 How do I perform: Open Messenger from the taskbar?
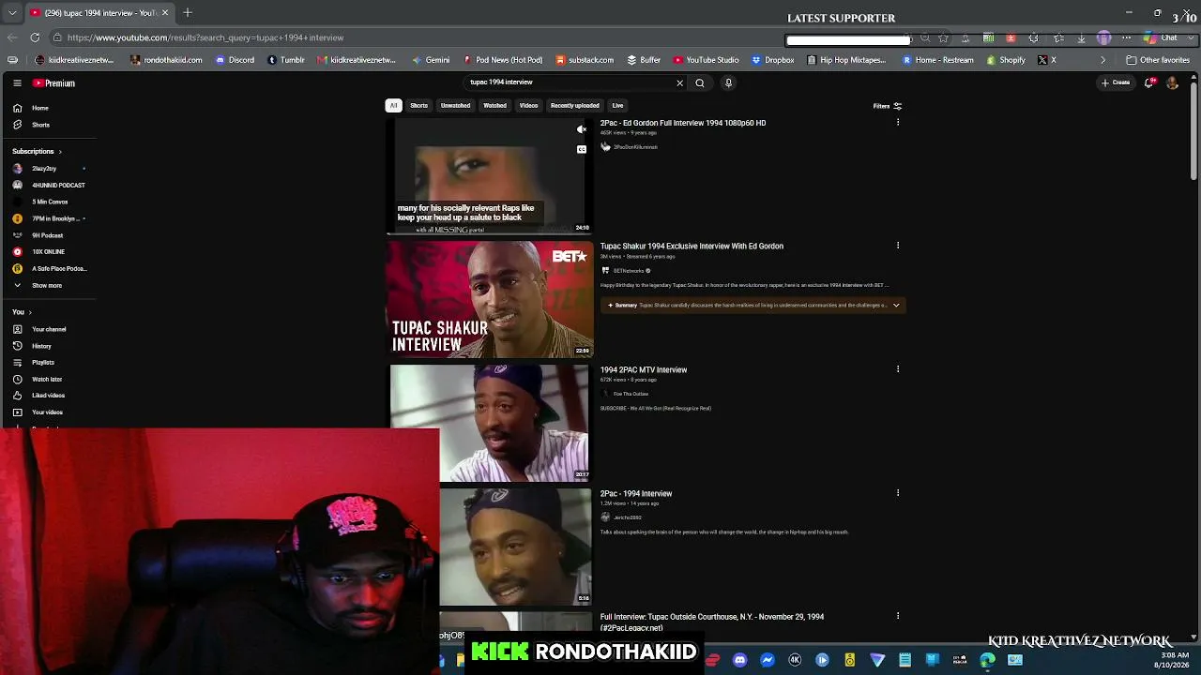768,660
